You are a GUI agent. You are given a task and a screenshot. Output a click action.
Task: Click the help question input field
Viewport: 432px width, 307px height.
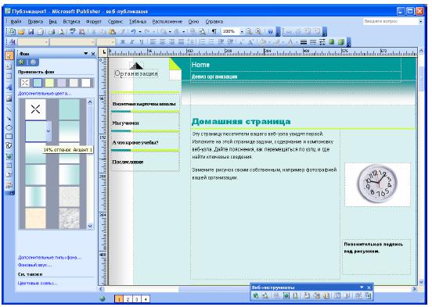pos(391,21)
